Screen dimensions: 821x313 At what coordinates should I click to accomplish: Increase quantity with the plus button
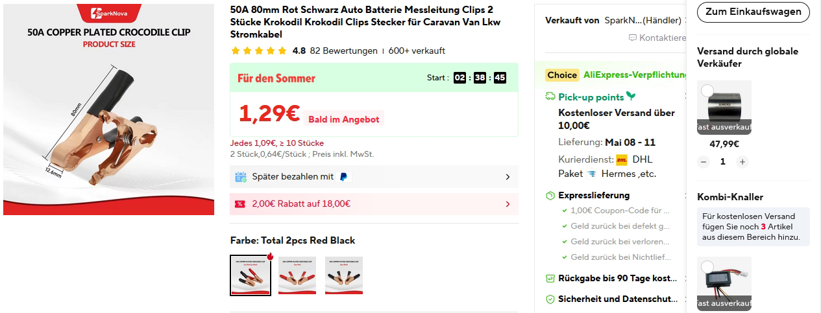[742, 161]
